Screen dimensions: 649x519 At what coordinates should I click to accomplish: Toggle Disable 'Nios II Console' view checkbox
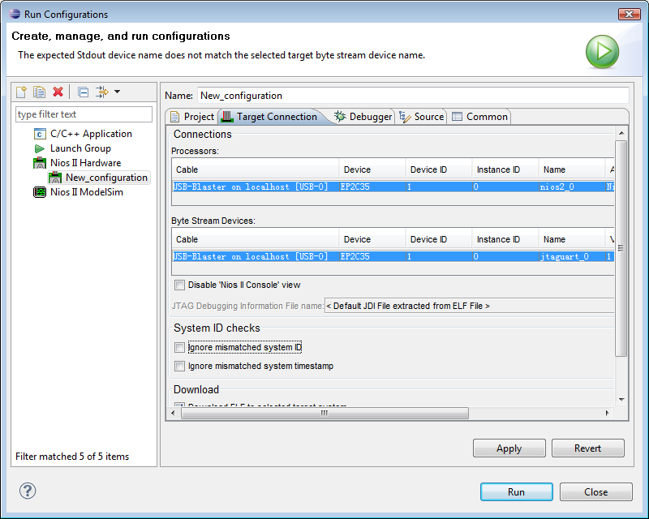(x=180, y=285)
